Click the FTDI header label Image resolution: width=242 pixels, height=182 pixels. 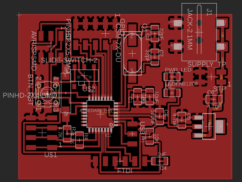click(125, 171)
